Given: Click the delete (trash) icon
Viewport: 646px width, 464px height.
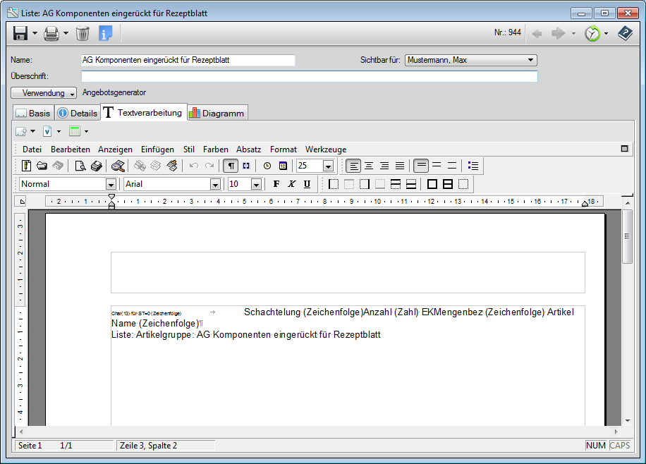Looking at the screenshot, I should click(82, 33).
